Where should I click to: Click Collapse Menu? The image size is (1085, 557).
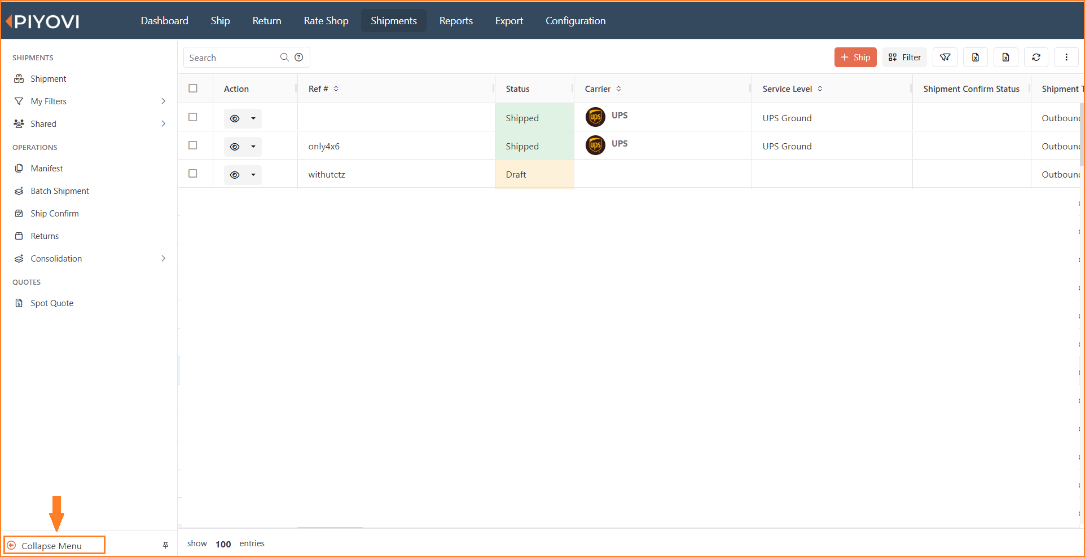pos(55,545)
